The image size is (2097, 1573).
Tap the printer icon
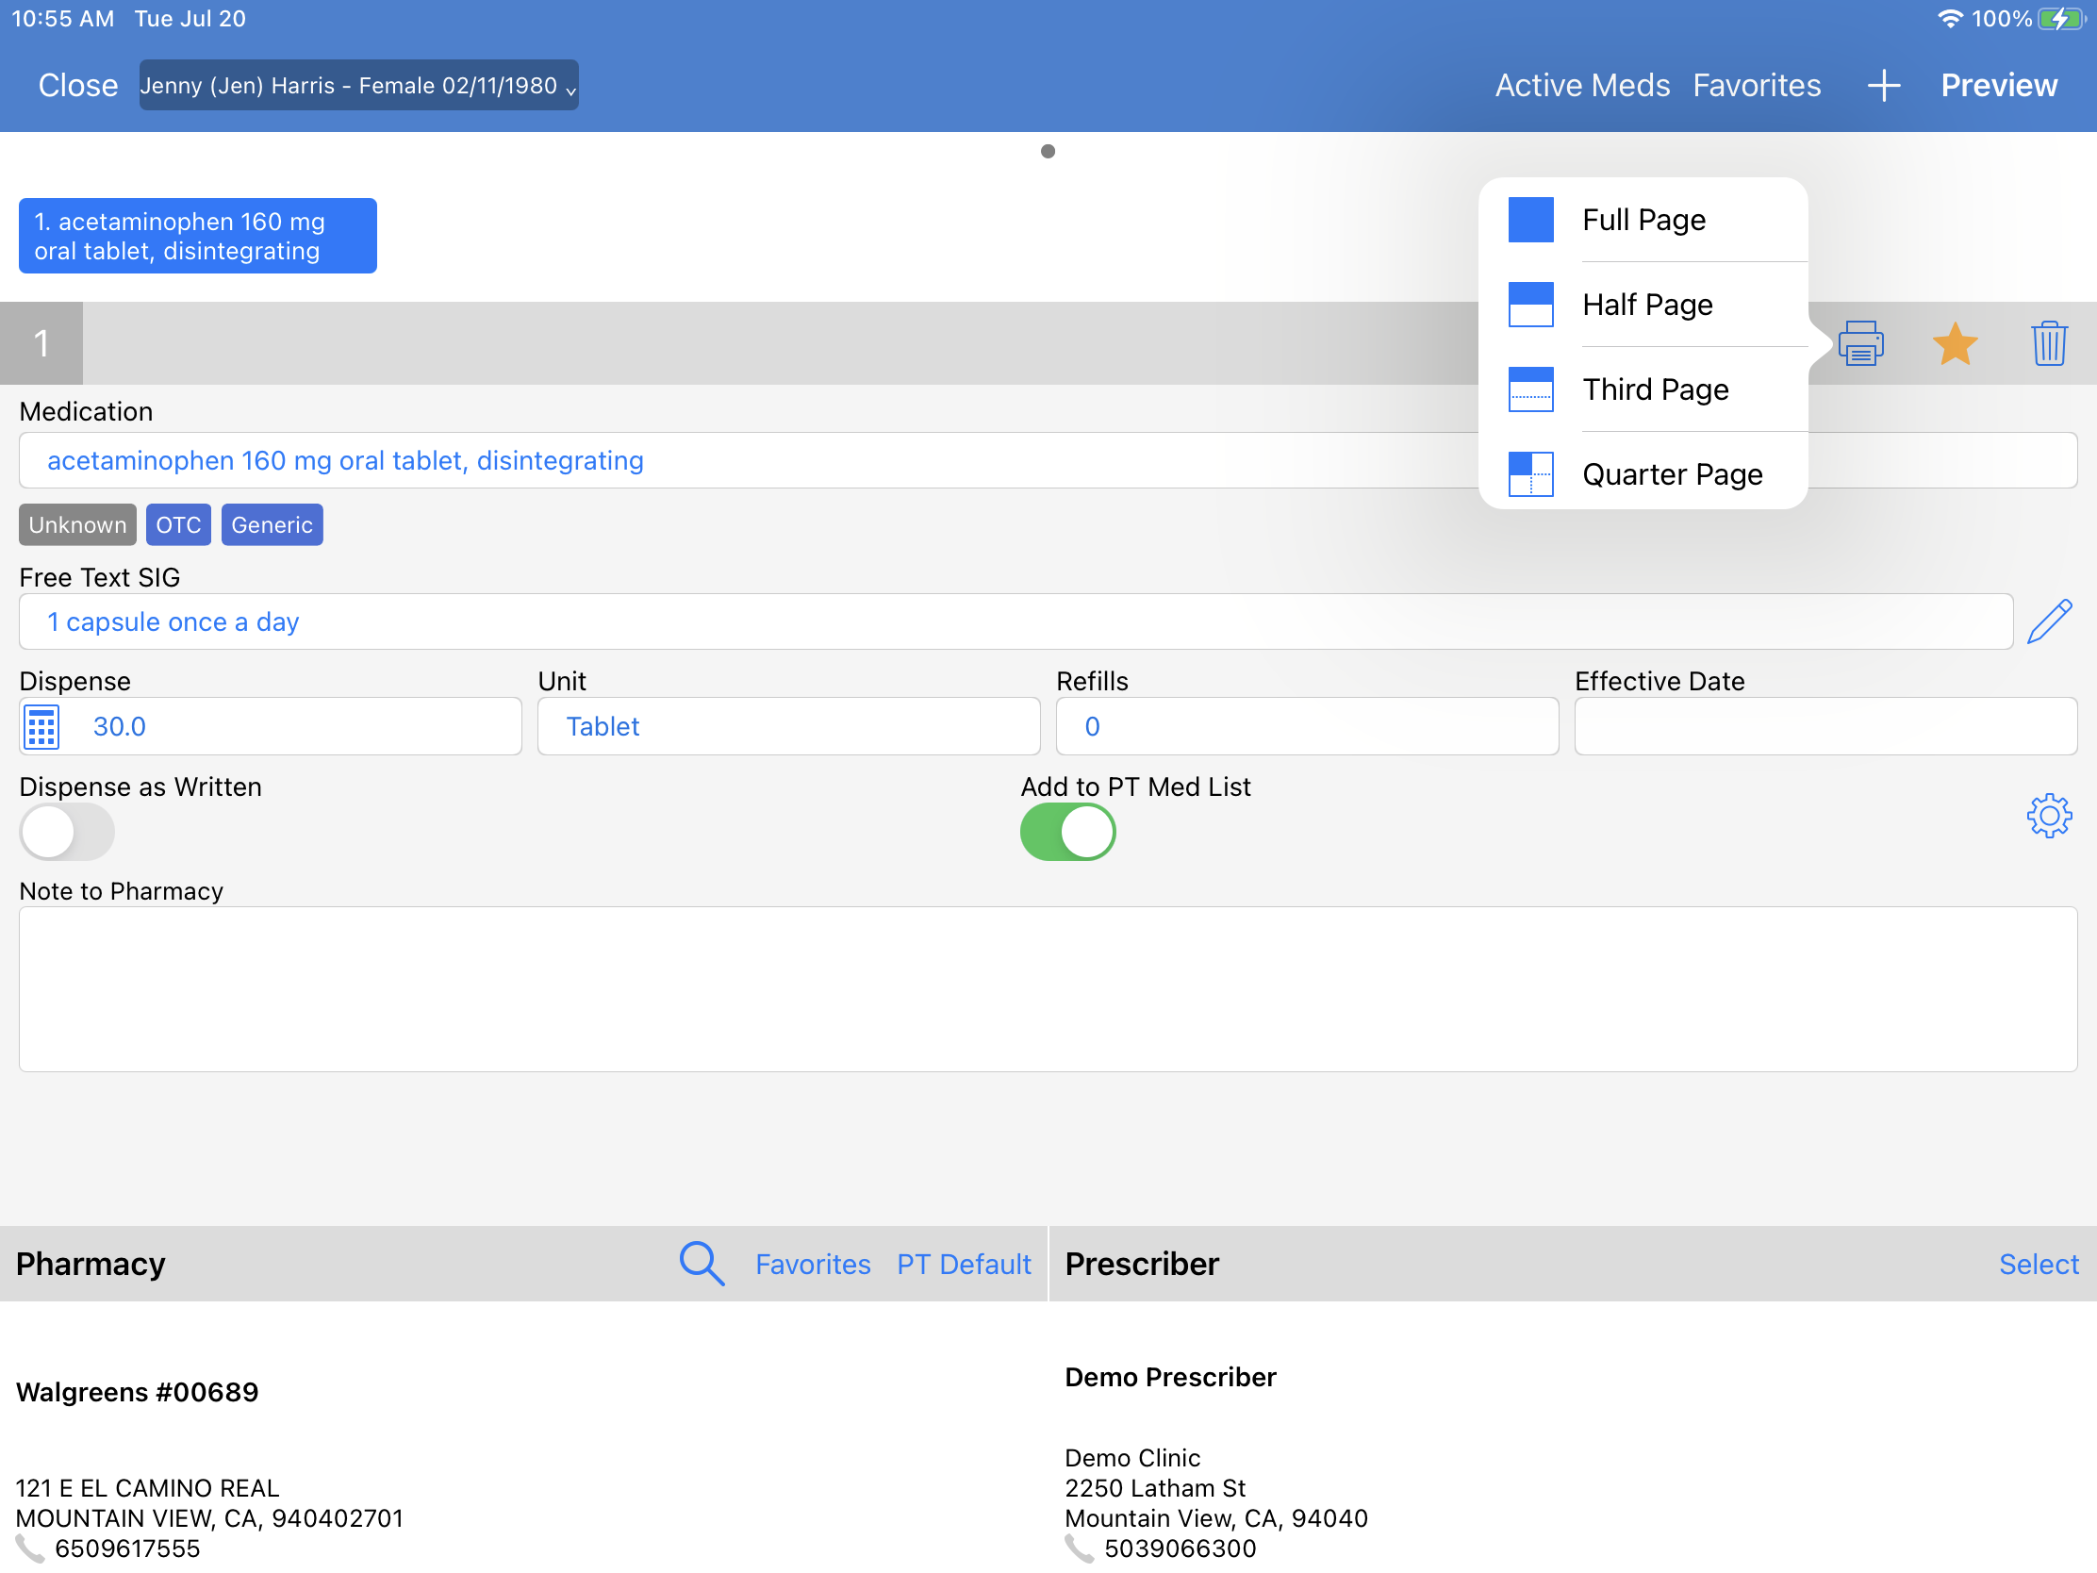coord(1860,343)
